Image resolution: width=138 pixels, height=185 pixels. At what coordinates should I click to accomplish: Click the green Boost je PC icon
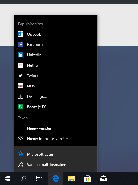click(21, 107)
